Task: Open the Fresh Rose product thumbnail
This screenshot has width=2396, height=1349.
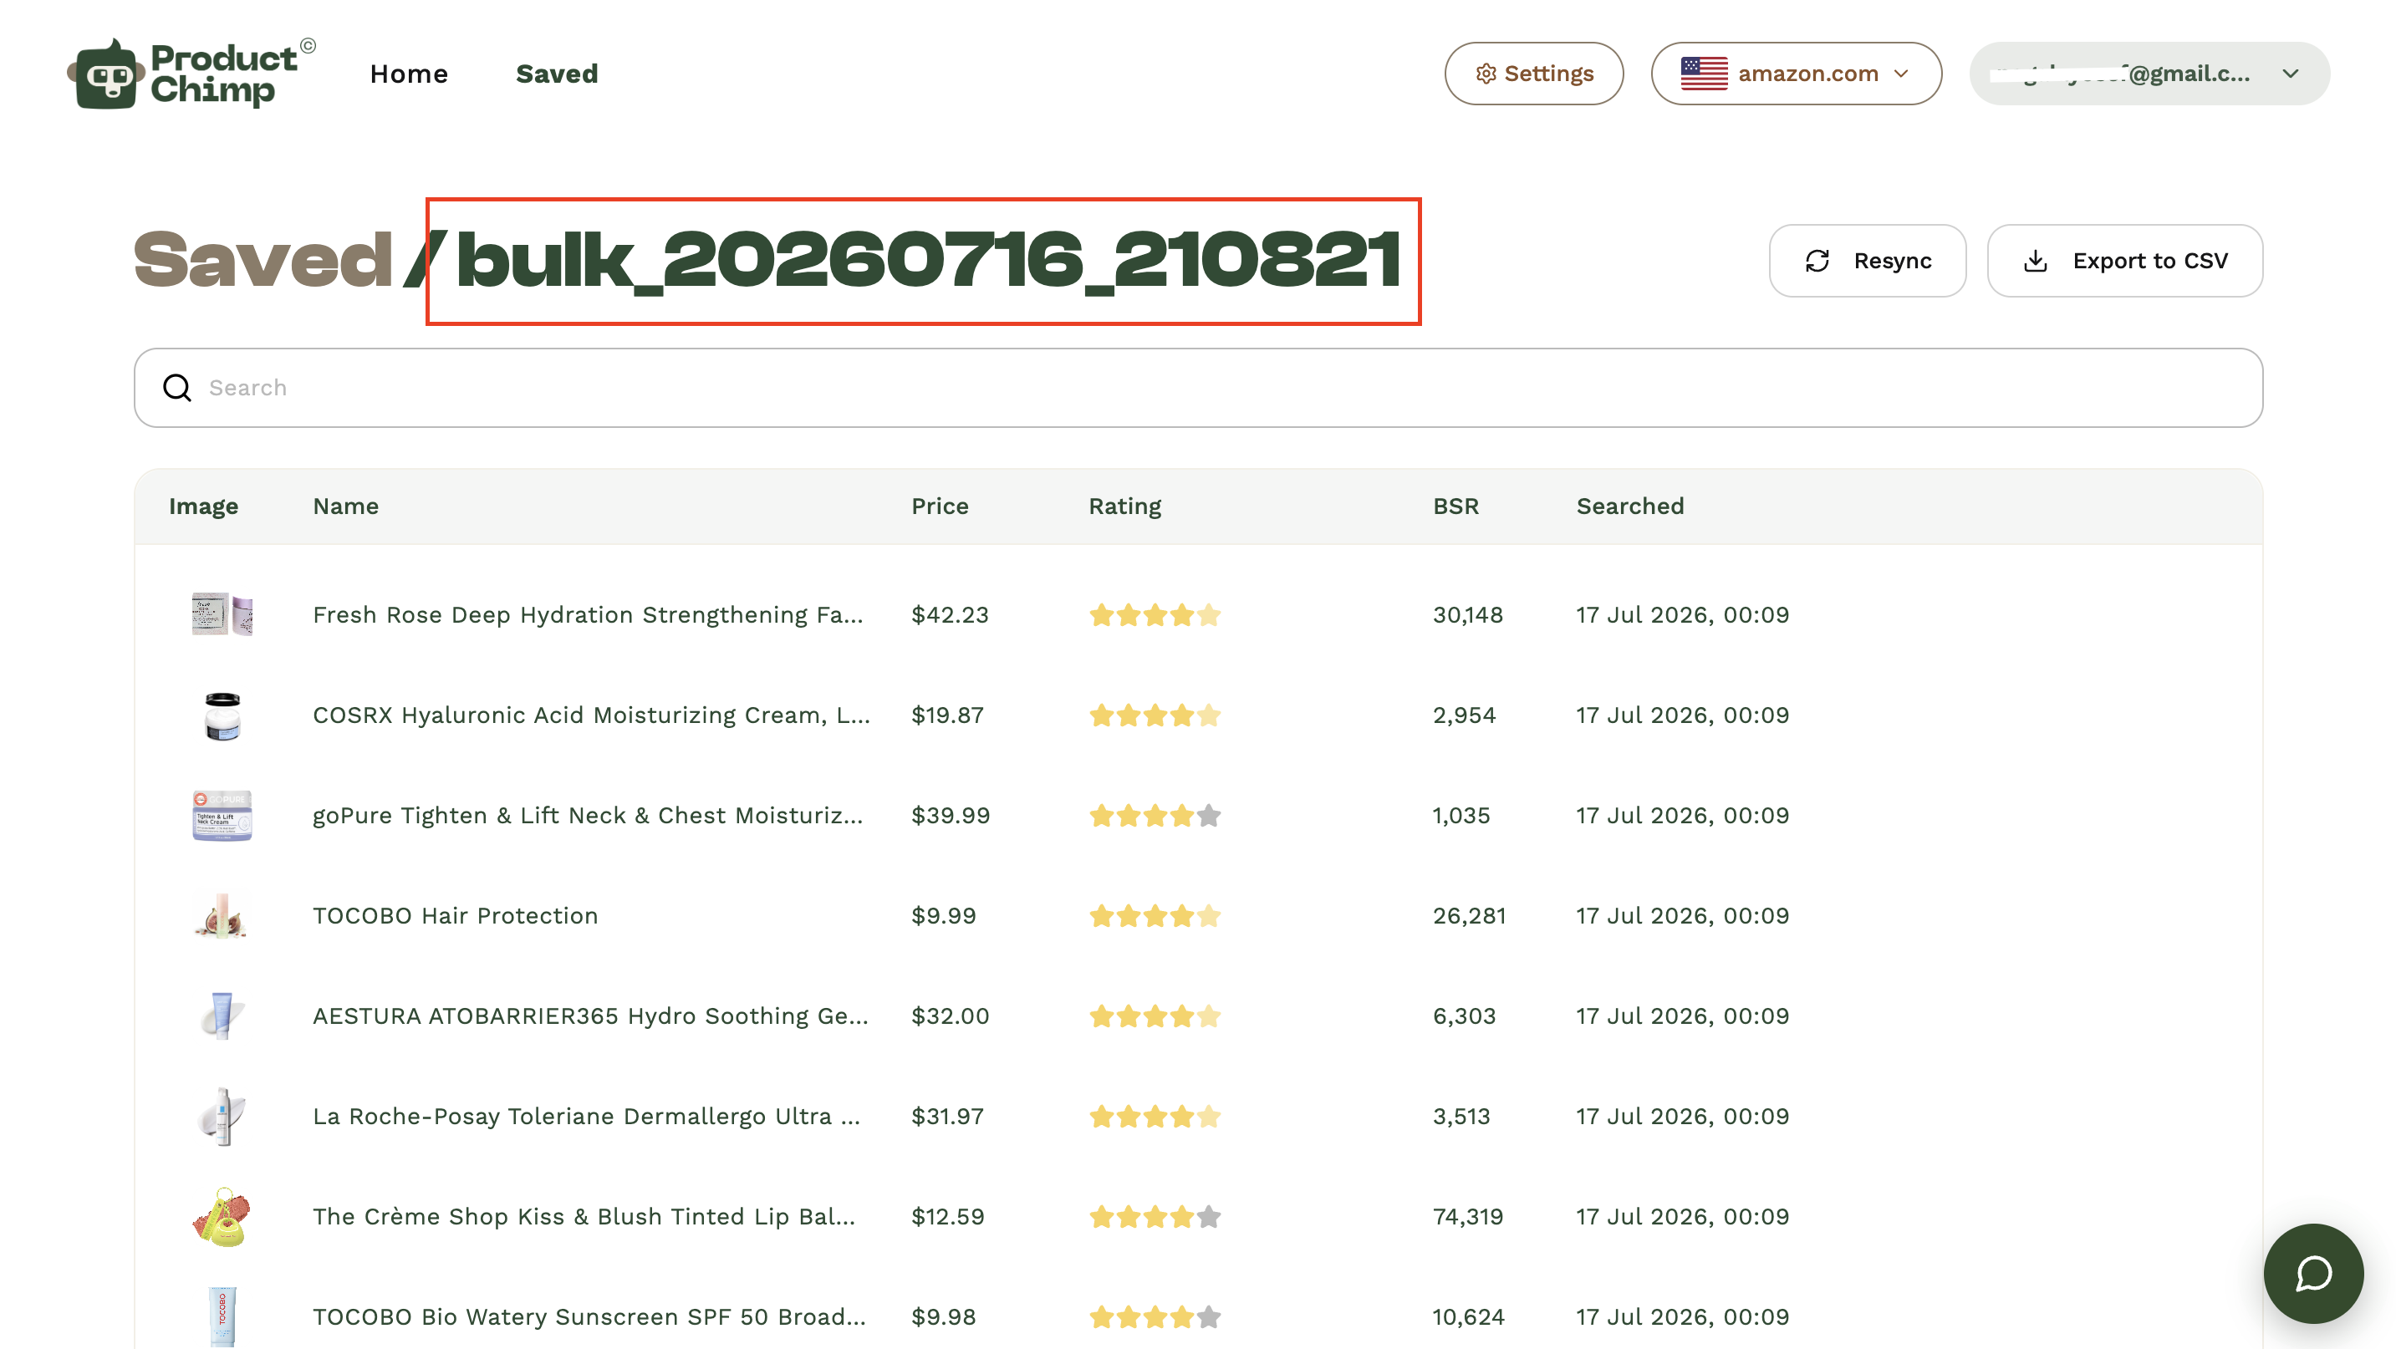Action: 222,614
